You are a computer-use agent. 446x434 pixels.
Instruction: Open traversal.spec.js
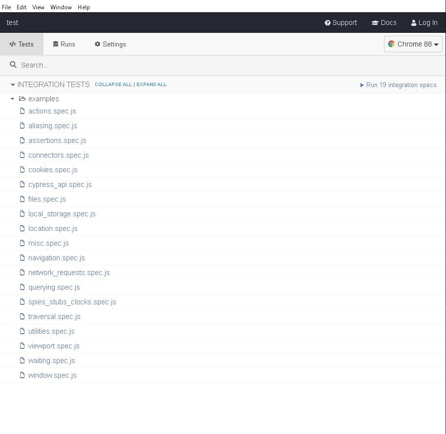click(x=54, y=317)
